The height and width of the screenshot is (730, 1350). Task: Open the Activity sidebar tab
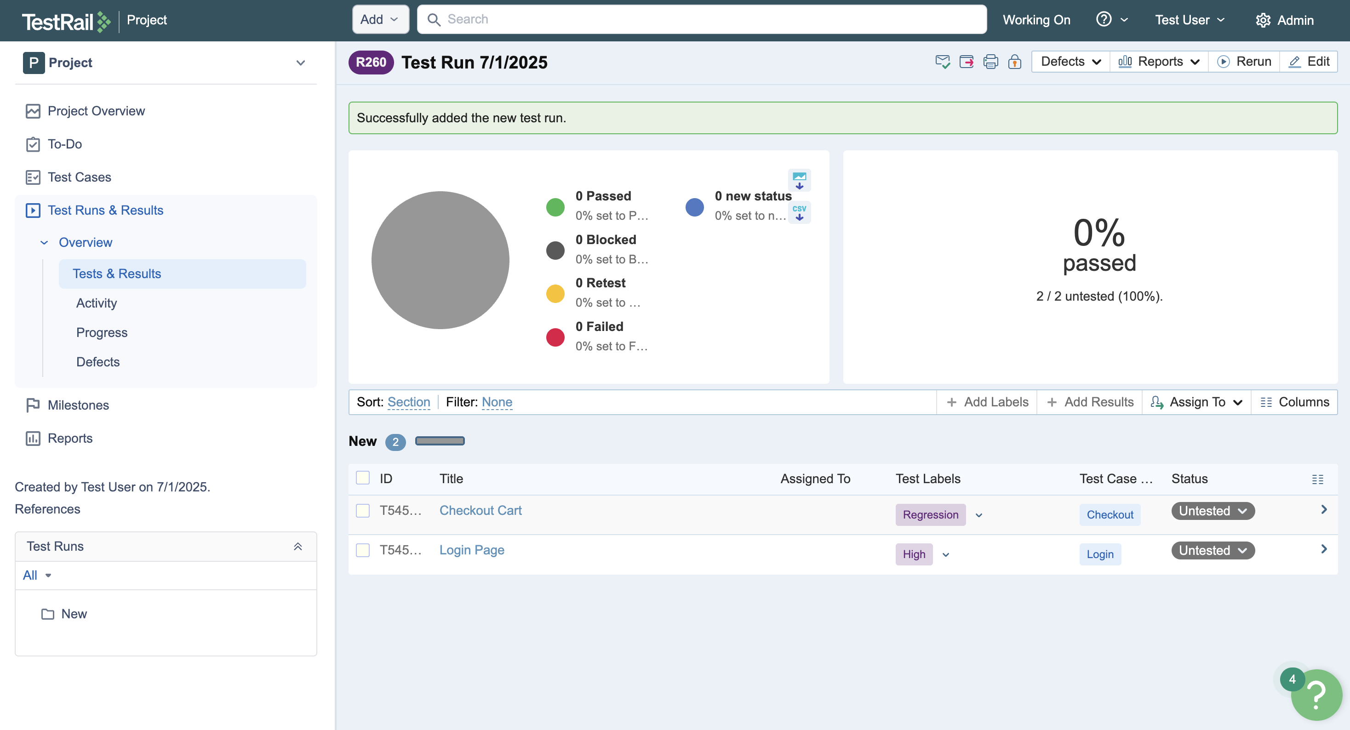[x=97, y=303]
